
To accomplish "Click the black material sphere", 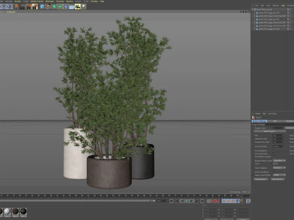I will [23, 211].
